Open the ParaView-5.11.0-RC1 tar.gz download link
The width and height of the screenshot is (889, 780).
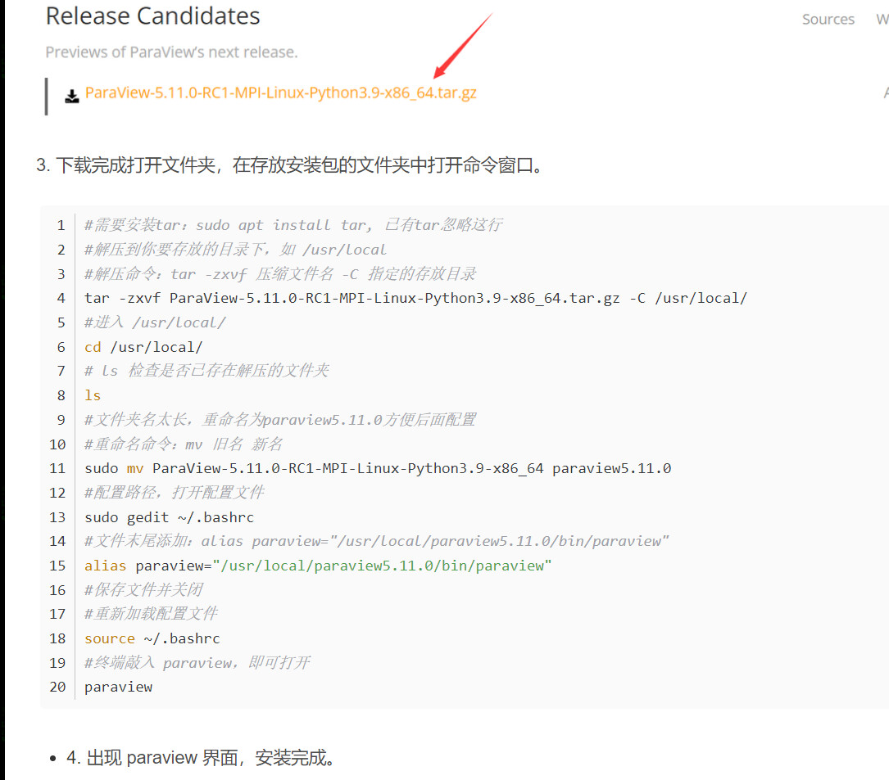point(280,92)
